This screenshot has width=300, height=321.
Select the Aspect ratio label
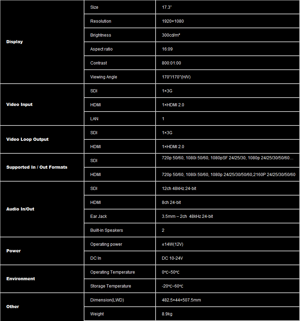point(102,49)
